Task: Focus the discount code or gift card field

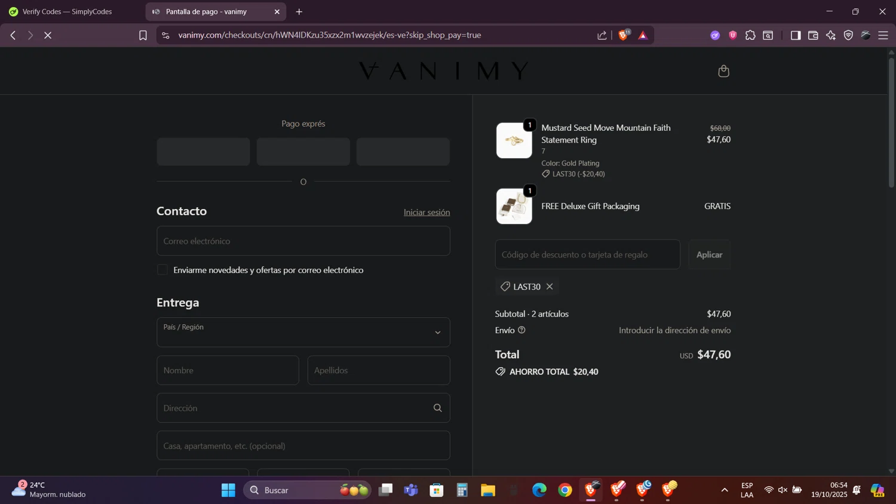Action: tap(588, 254)
